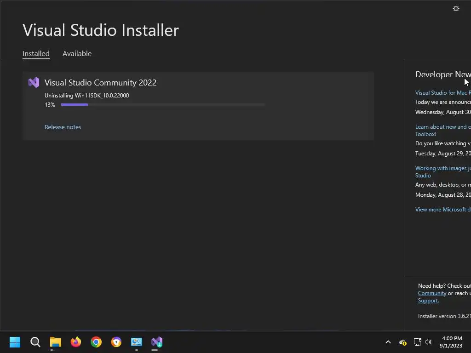Click the Developer News heading
Viewport: 471px width, 353px height.
[x=443, y=74]
